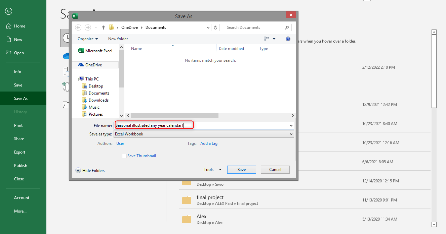Click the Up folder arrow icon
Image resolution: width=446 pixels, height=234 pixels.
click(x=103, y=27)
